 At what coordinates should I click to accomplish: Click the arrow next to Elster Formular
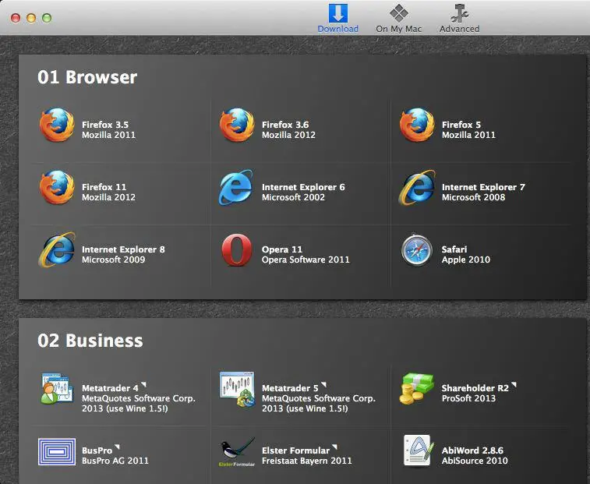coord(335,447)
